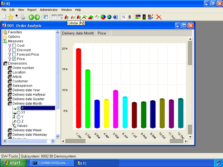Collapse the Delivery date Month dimension
Screen dimensions: 223x167
point(11,105)
